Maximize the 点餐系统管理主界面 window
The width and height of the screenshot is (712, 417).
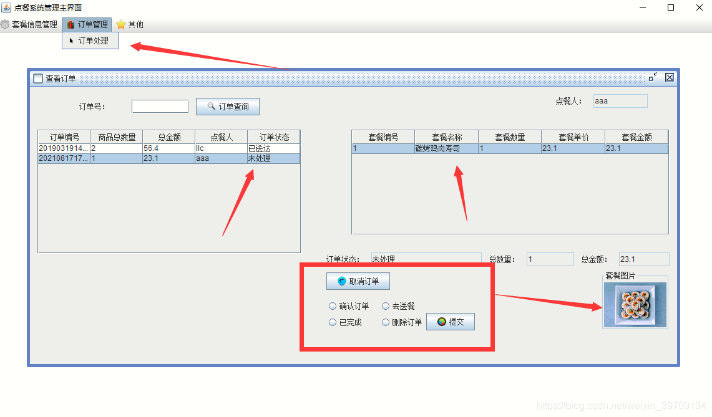pyautogui.click(x=671, y=7)
